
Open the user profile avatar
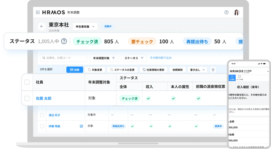click(x=236, y=12)
